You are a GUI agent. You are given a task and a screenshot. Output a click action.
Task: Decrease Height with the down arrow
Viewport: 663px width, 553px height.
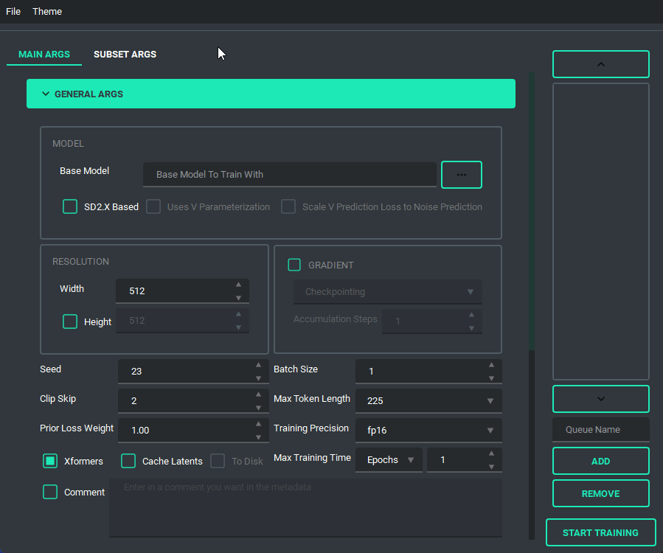[x=238, y=327]
